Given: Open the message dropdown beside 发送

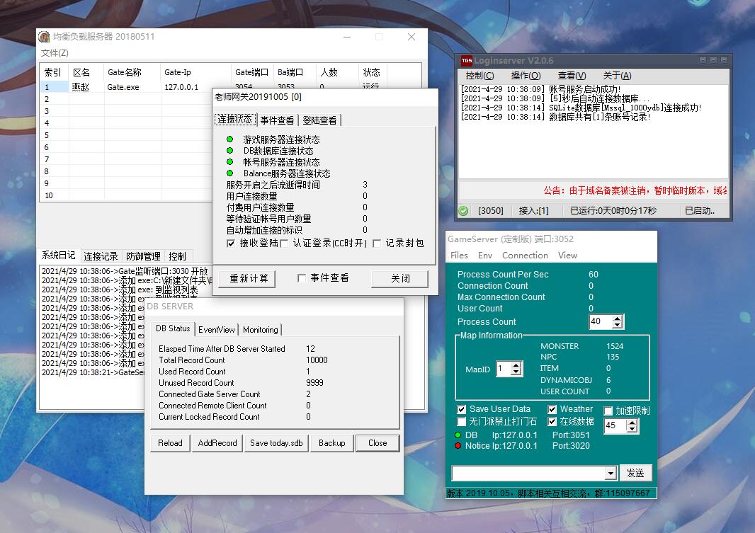Looking at the screenshot, I should point(611,473).
